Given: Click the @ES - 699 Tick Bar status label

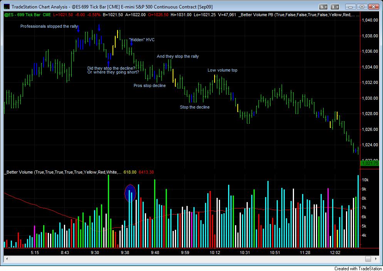Looking at the screenshot, I should click(x=28, y=15).
